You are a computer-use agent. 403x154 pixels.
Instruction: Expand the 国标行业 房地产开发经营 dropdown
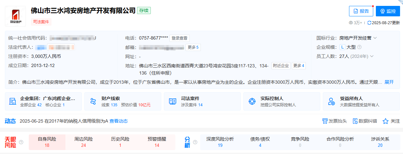coord(375,38)
